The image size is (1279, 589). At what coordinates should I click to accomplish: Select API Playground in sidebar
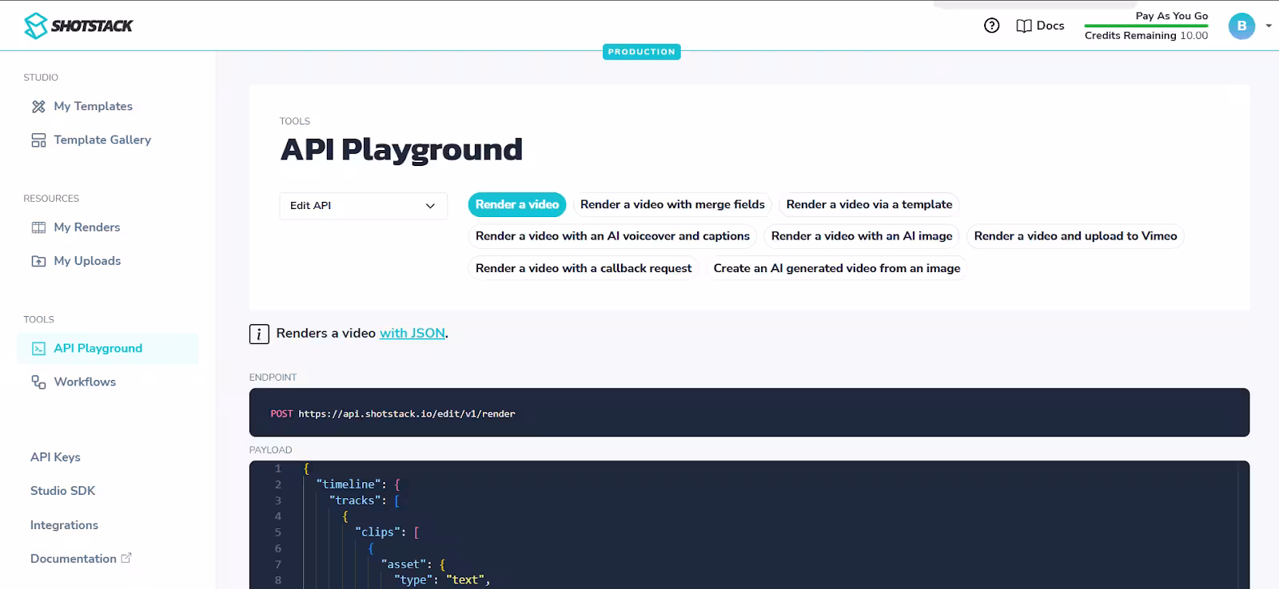click(x=108, y=349)
